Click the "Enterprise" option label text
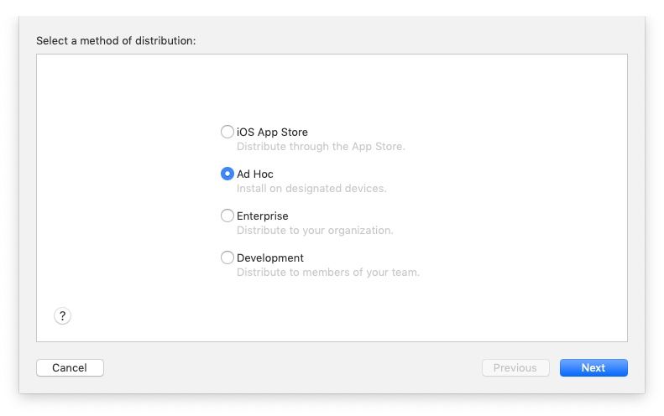The width and height of the screenshot is (664, 416). 263,216
